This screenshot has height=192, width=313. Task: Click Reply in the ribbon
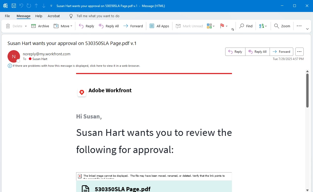86,26
